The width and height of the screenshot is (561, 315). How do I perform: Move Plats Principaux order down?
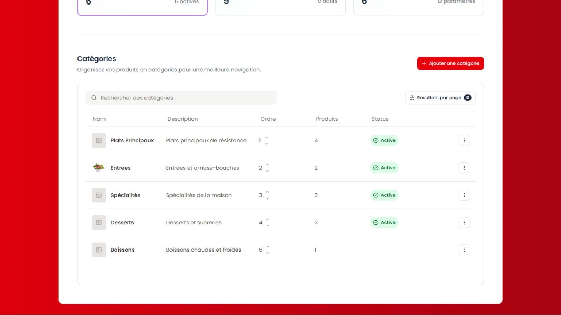tap(266, 143)
